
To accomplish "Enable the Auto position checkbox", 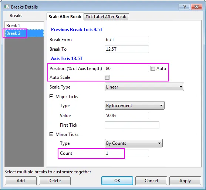I will click(x=153, y=69).
